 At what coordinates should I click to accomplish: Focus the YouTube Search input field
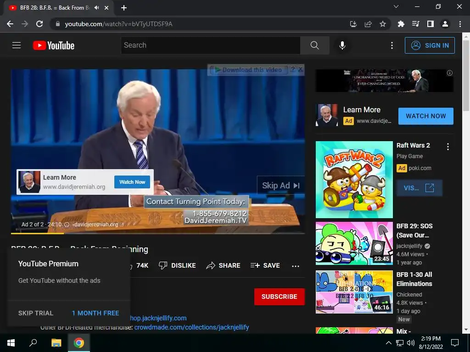pyautogui.click(x=210, y=45)
